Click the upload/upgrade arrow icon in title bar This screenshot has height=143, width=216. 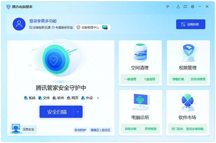178,7
